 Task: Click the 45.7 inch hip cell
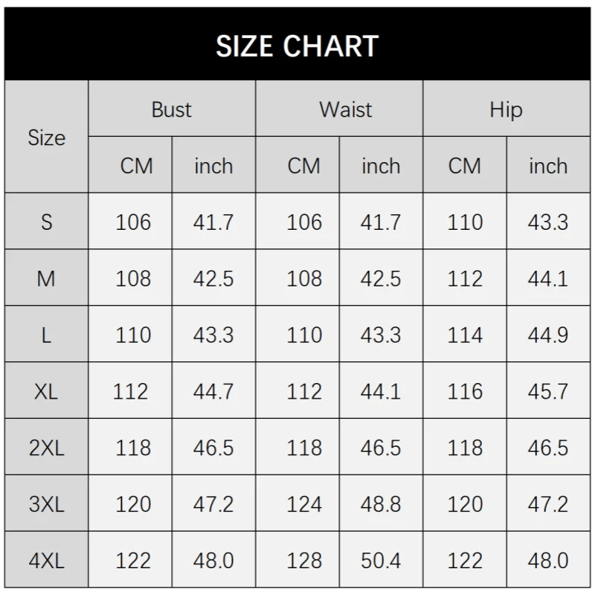point(548,391)
